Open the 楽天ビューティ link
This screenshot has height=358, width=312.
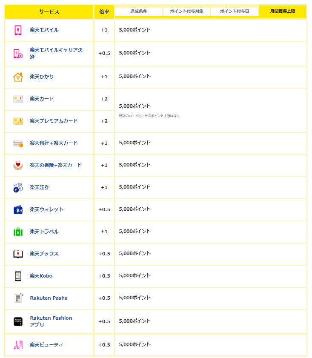point(46,345)
